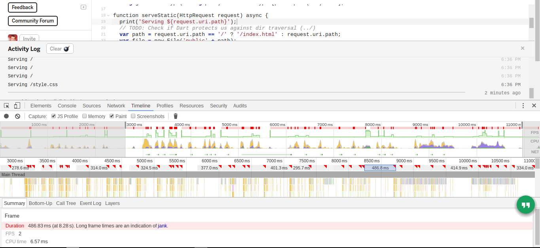Open the Call Tree tab
Screen dimensions: 540x248
pyautogui.click(x=66, y=203)
